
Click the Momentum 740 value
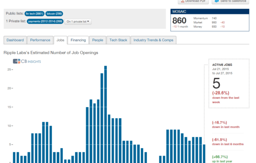point(214,18)
